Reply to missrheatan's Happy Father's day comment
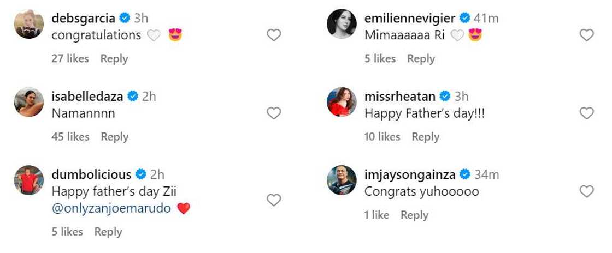Viewport: 612px width, 253px height. pyautogui.click(x=426, y=137)
